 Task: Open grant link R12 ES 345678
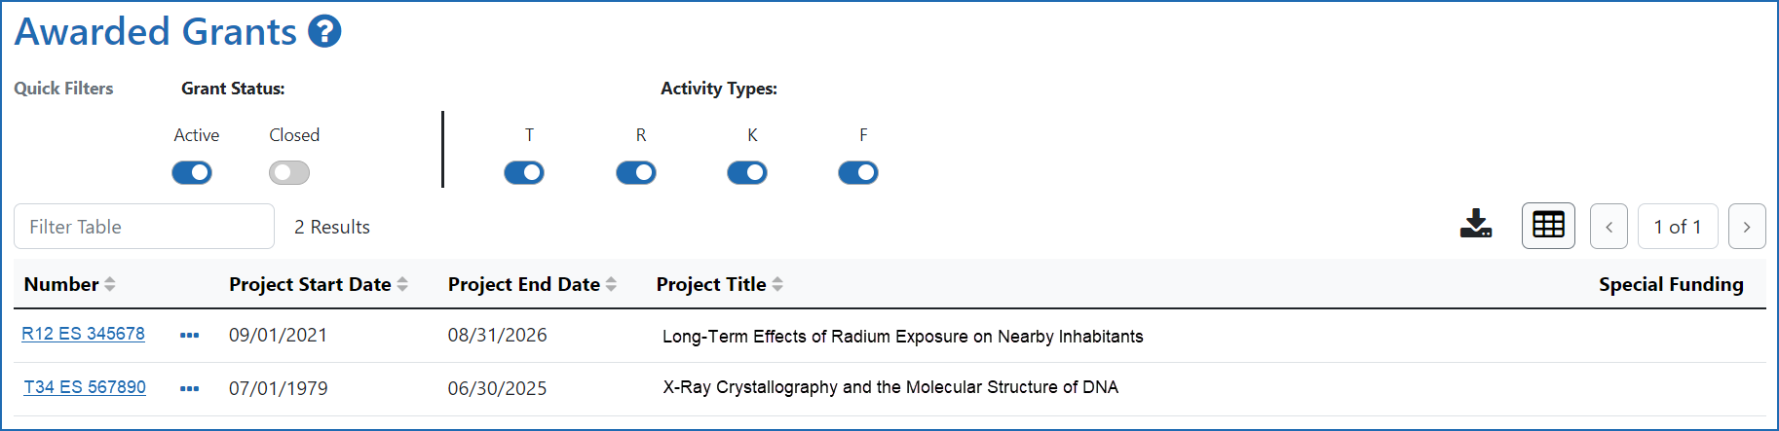(x=84, y=334)
